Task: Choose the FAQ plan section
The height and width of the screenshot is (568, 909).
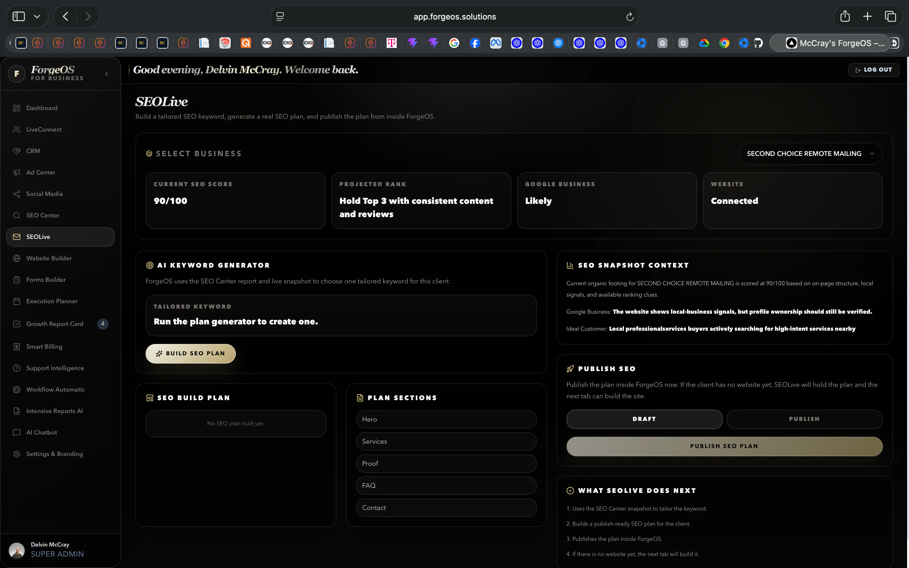Action: (446, 486)
